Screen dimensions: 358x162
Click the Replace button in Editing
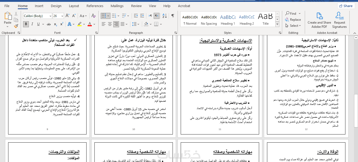click(x=293, y=20)
